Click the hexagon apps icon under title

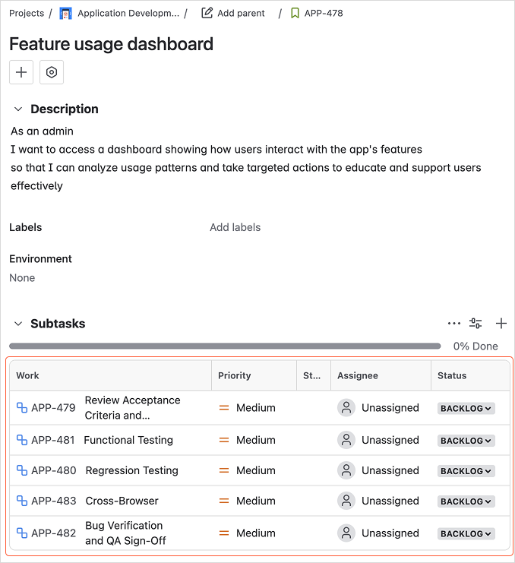tap(52, 72)
